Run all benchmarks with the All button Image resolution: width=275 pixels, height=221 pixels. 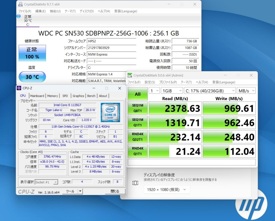[138, 94]
